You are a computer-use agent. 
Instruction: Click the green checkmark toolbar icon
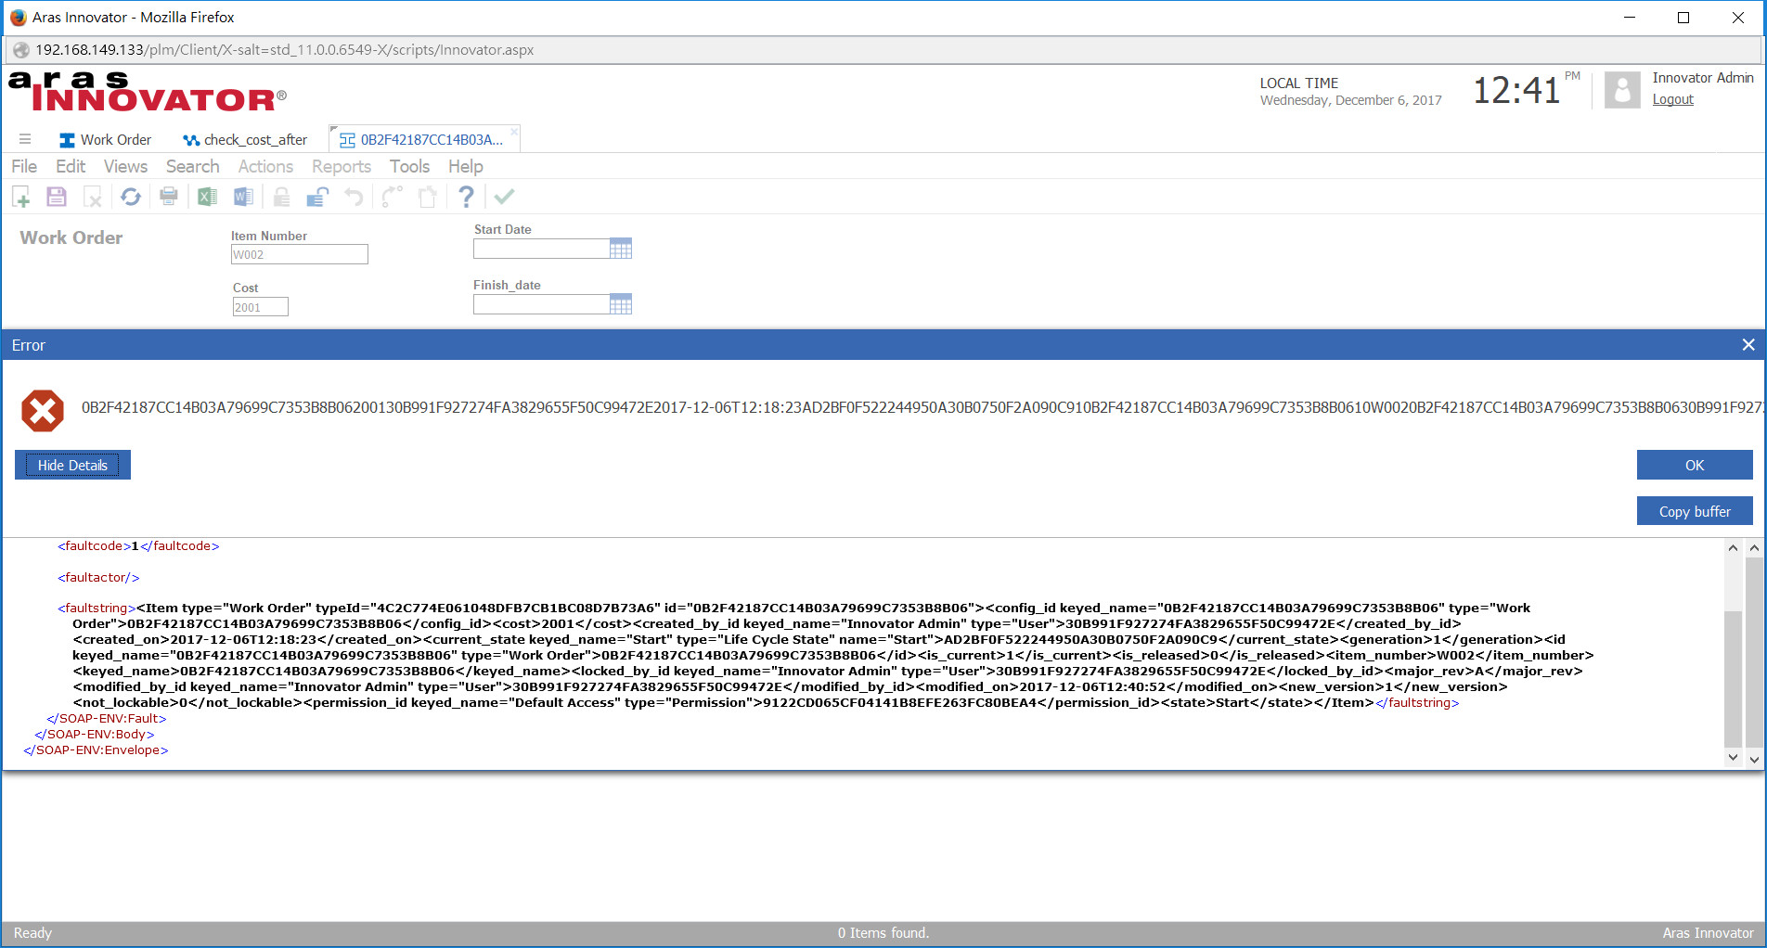[504, 197]
